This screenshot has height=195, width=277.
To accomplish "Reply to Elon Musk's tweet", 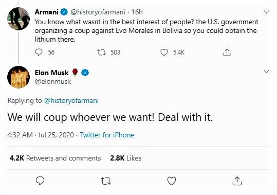I will [x=40, y=181].
